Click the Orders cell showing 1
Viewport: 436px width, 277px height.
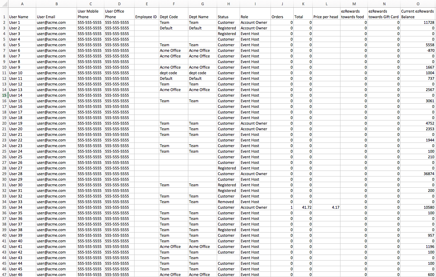click(x=282, y=207)
